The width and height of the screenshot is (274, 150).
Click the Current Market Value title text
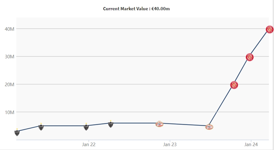click(136, 9)
